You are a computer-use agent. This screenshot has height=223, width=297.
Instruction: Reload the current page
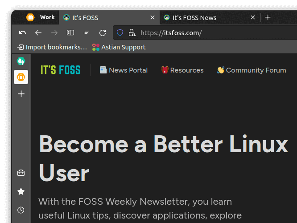click(103, 32)
